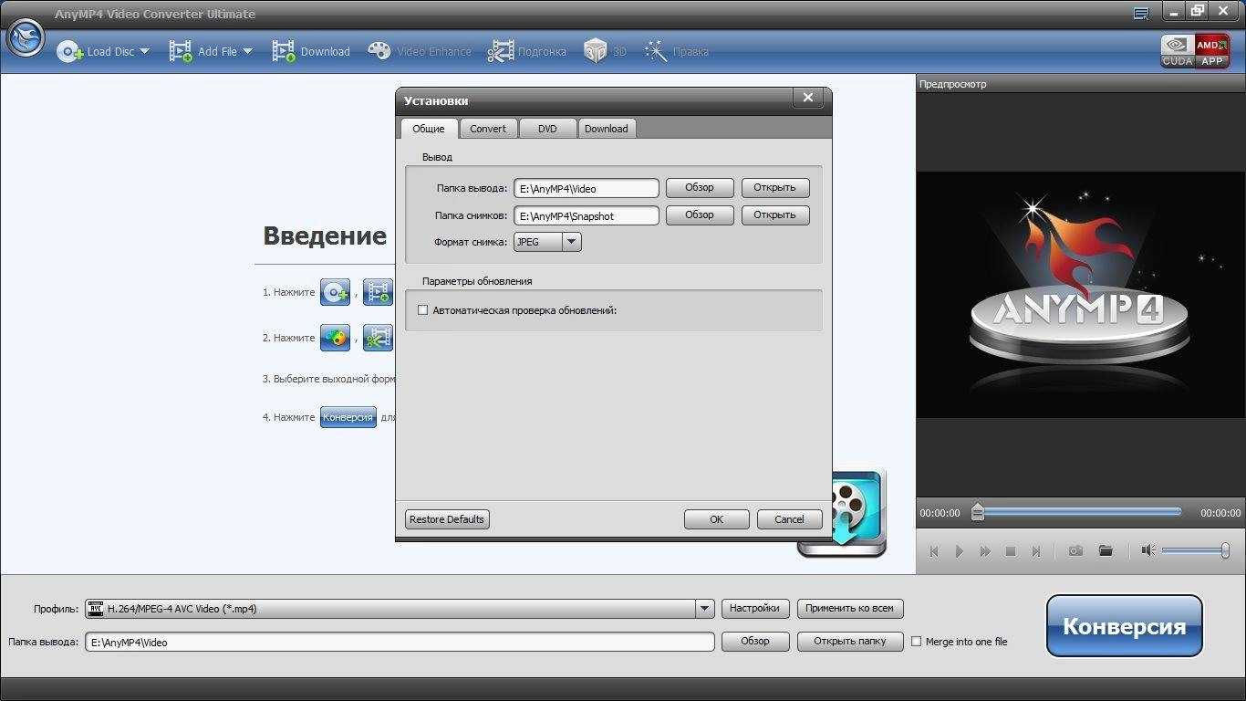
Task: Open the title bar menu icon
Action: (1141, 13)
